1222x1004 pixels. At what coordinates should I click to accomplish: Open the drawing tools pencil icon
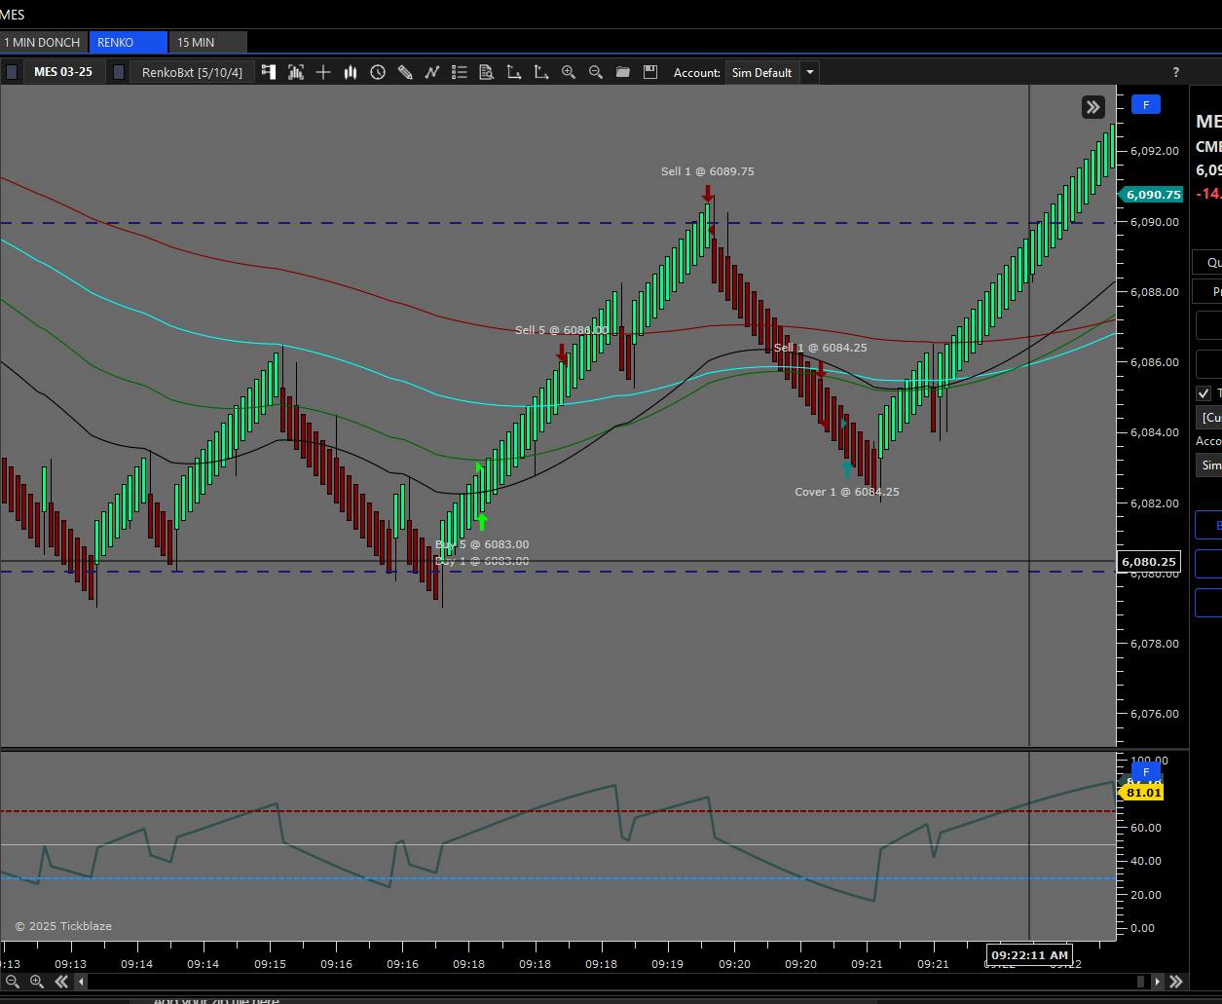click(x=405, y=72)
